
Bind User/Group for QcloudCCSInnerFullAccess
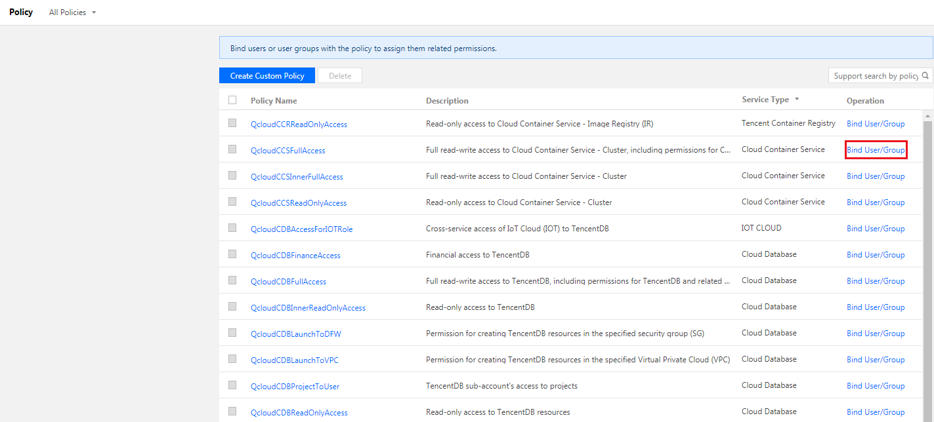pyautogui.click(x=876, y=176)
